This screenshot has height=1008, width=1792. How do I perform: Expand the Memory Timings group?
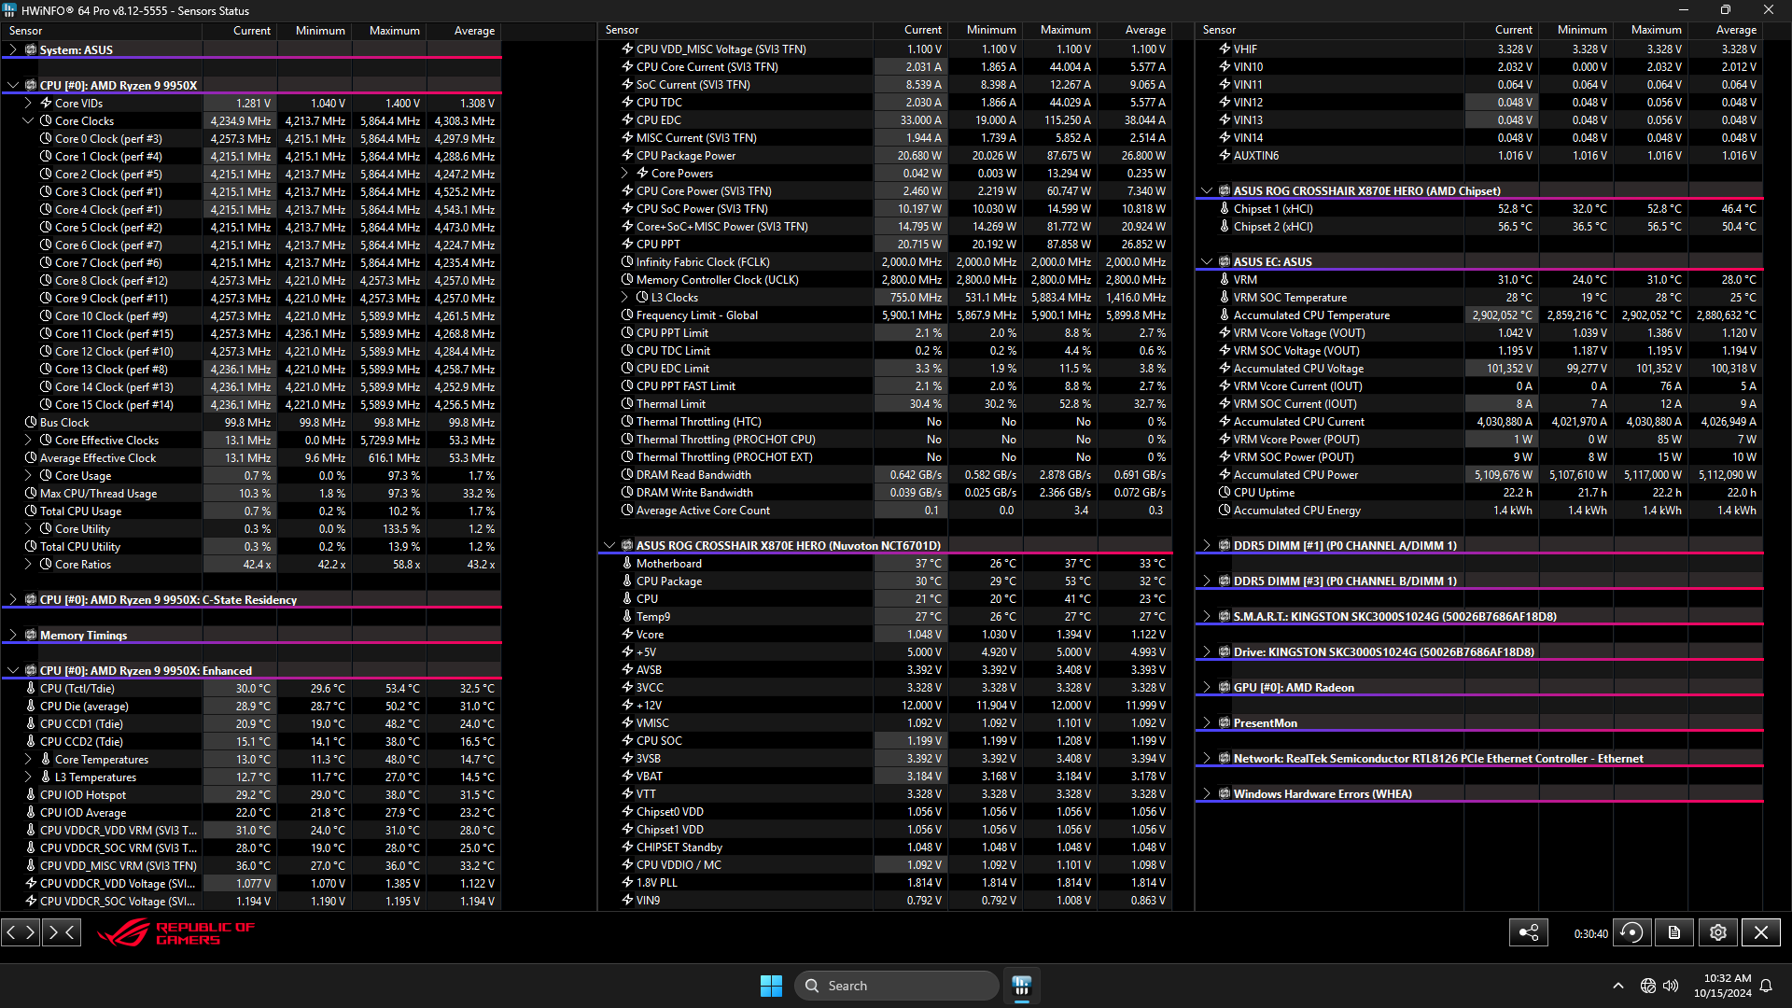(x=13, y=635)
